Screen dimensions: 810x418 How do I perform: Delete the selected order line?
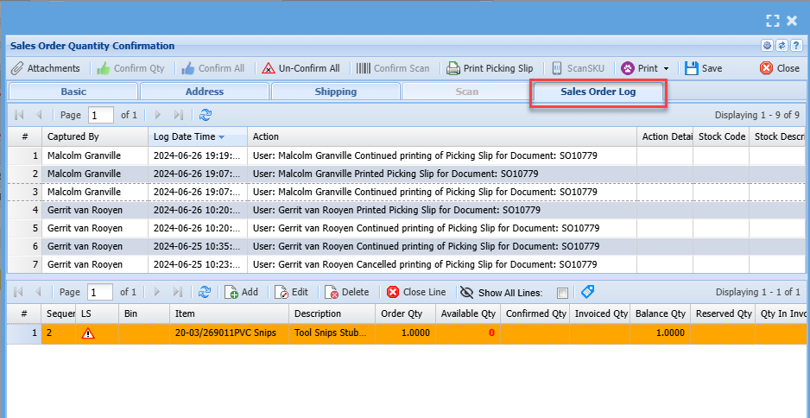click(x=347, y=292)
